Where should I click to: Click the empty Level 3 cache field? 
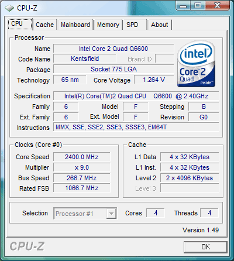190,188
